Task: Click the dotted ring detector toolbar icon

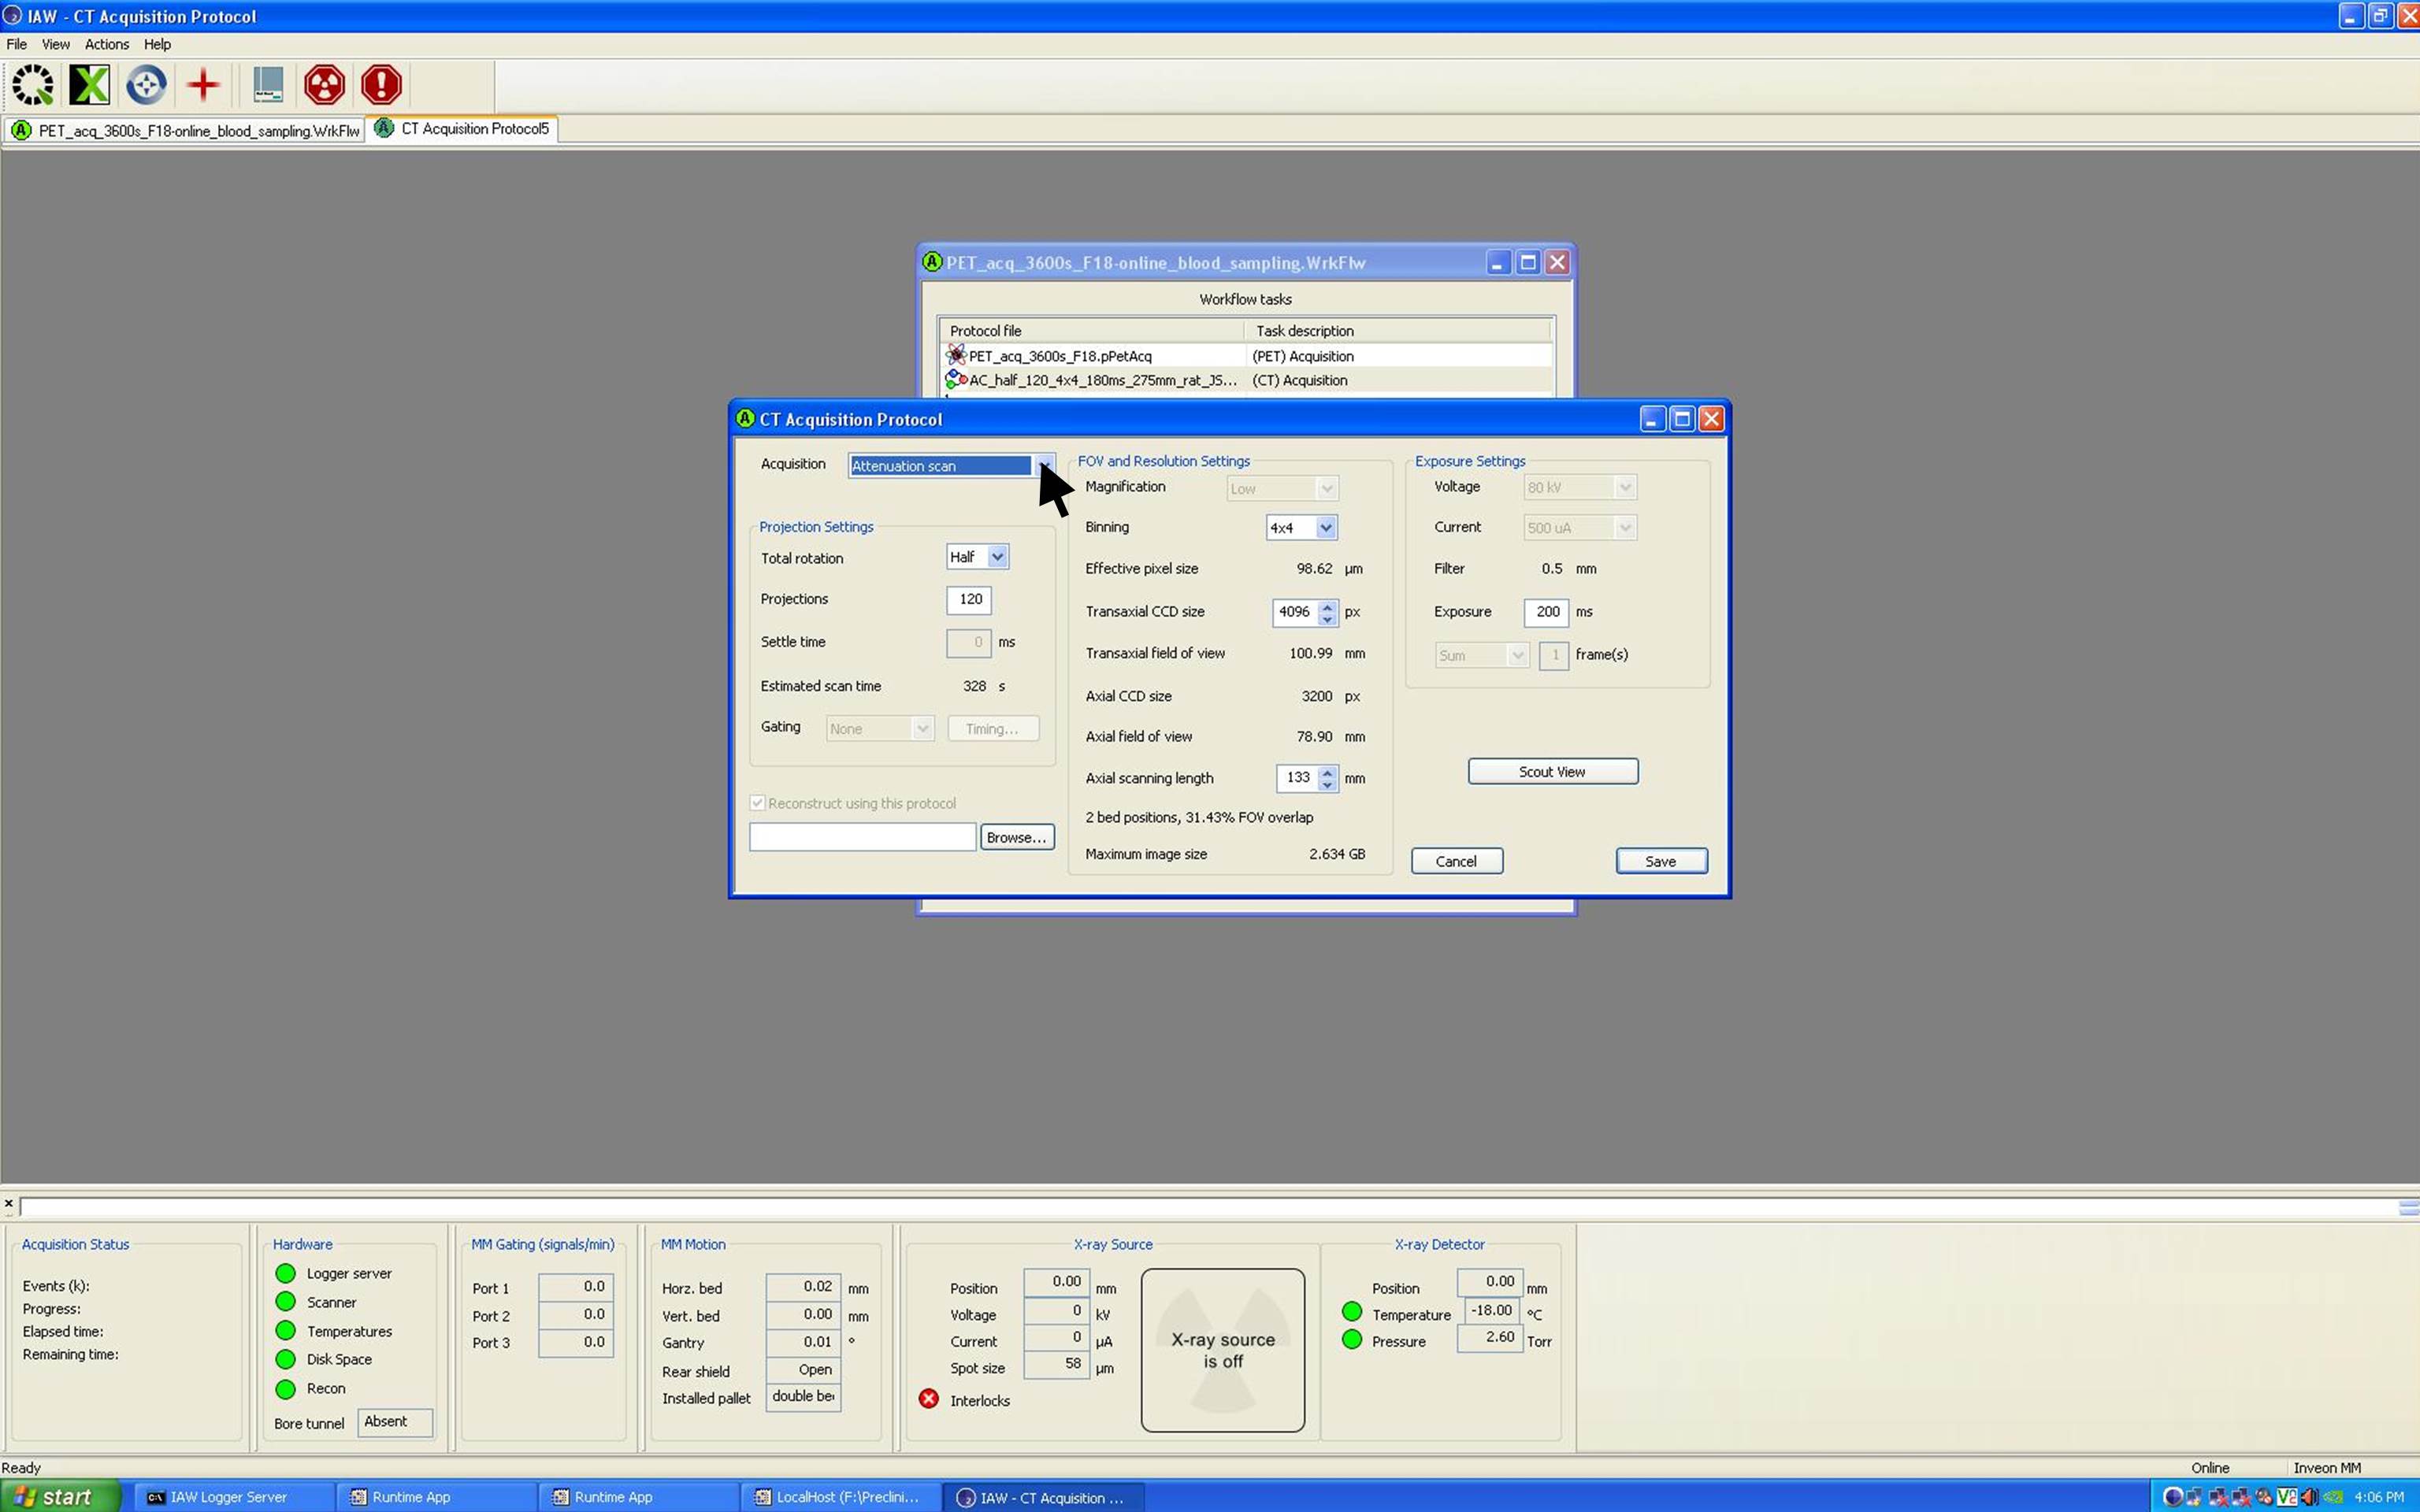Action: point(33,85)
